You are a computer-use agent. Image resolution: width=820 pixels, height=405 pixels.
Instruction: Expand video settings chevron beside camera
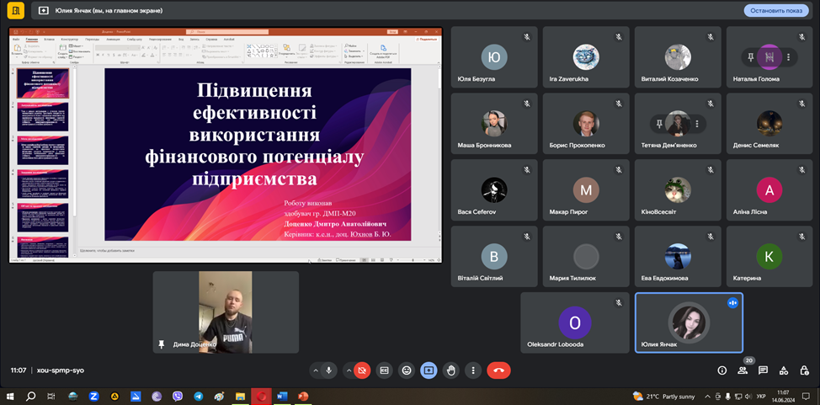click(349, 370)
